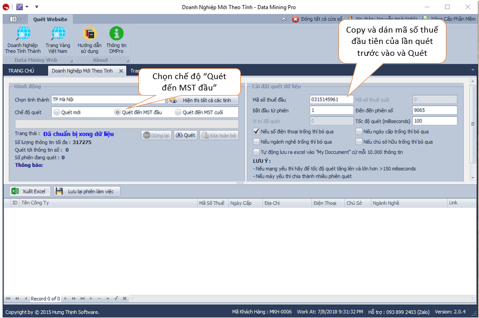Select Quét đến MST cuối option

[179, 112]
